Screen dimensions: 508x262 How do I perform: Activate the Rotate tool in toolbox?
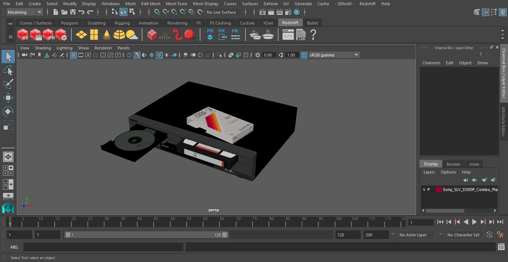pyautogui.click(x=8, y=111)
